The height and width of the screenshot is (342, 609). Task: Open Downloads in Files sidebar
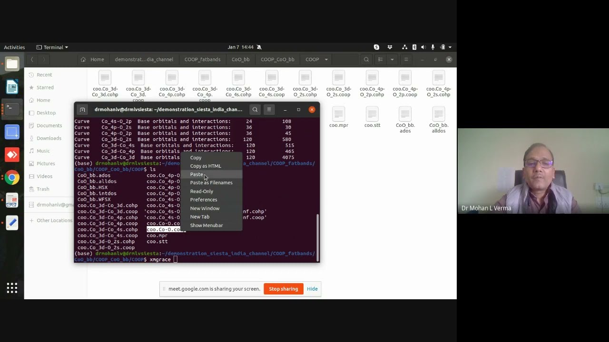[x=49, y=138]
